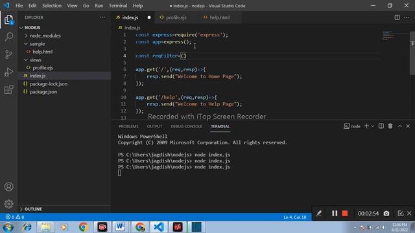Click the Windows Start button
Image resolution: width=415 pixels, height=233 pixels.
[x=8, y=227]
